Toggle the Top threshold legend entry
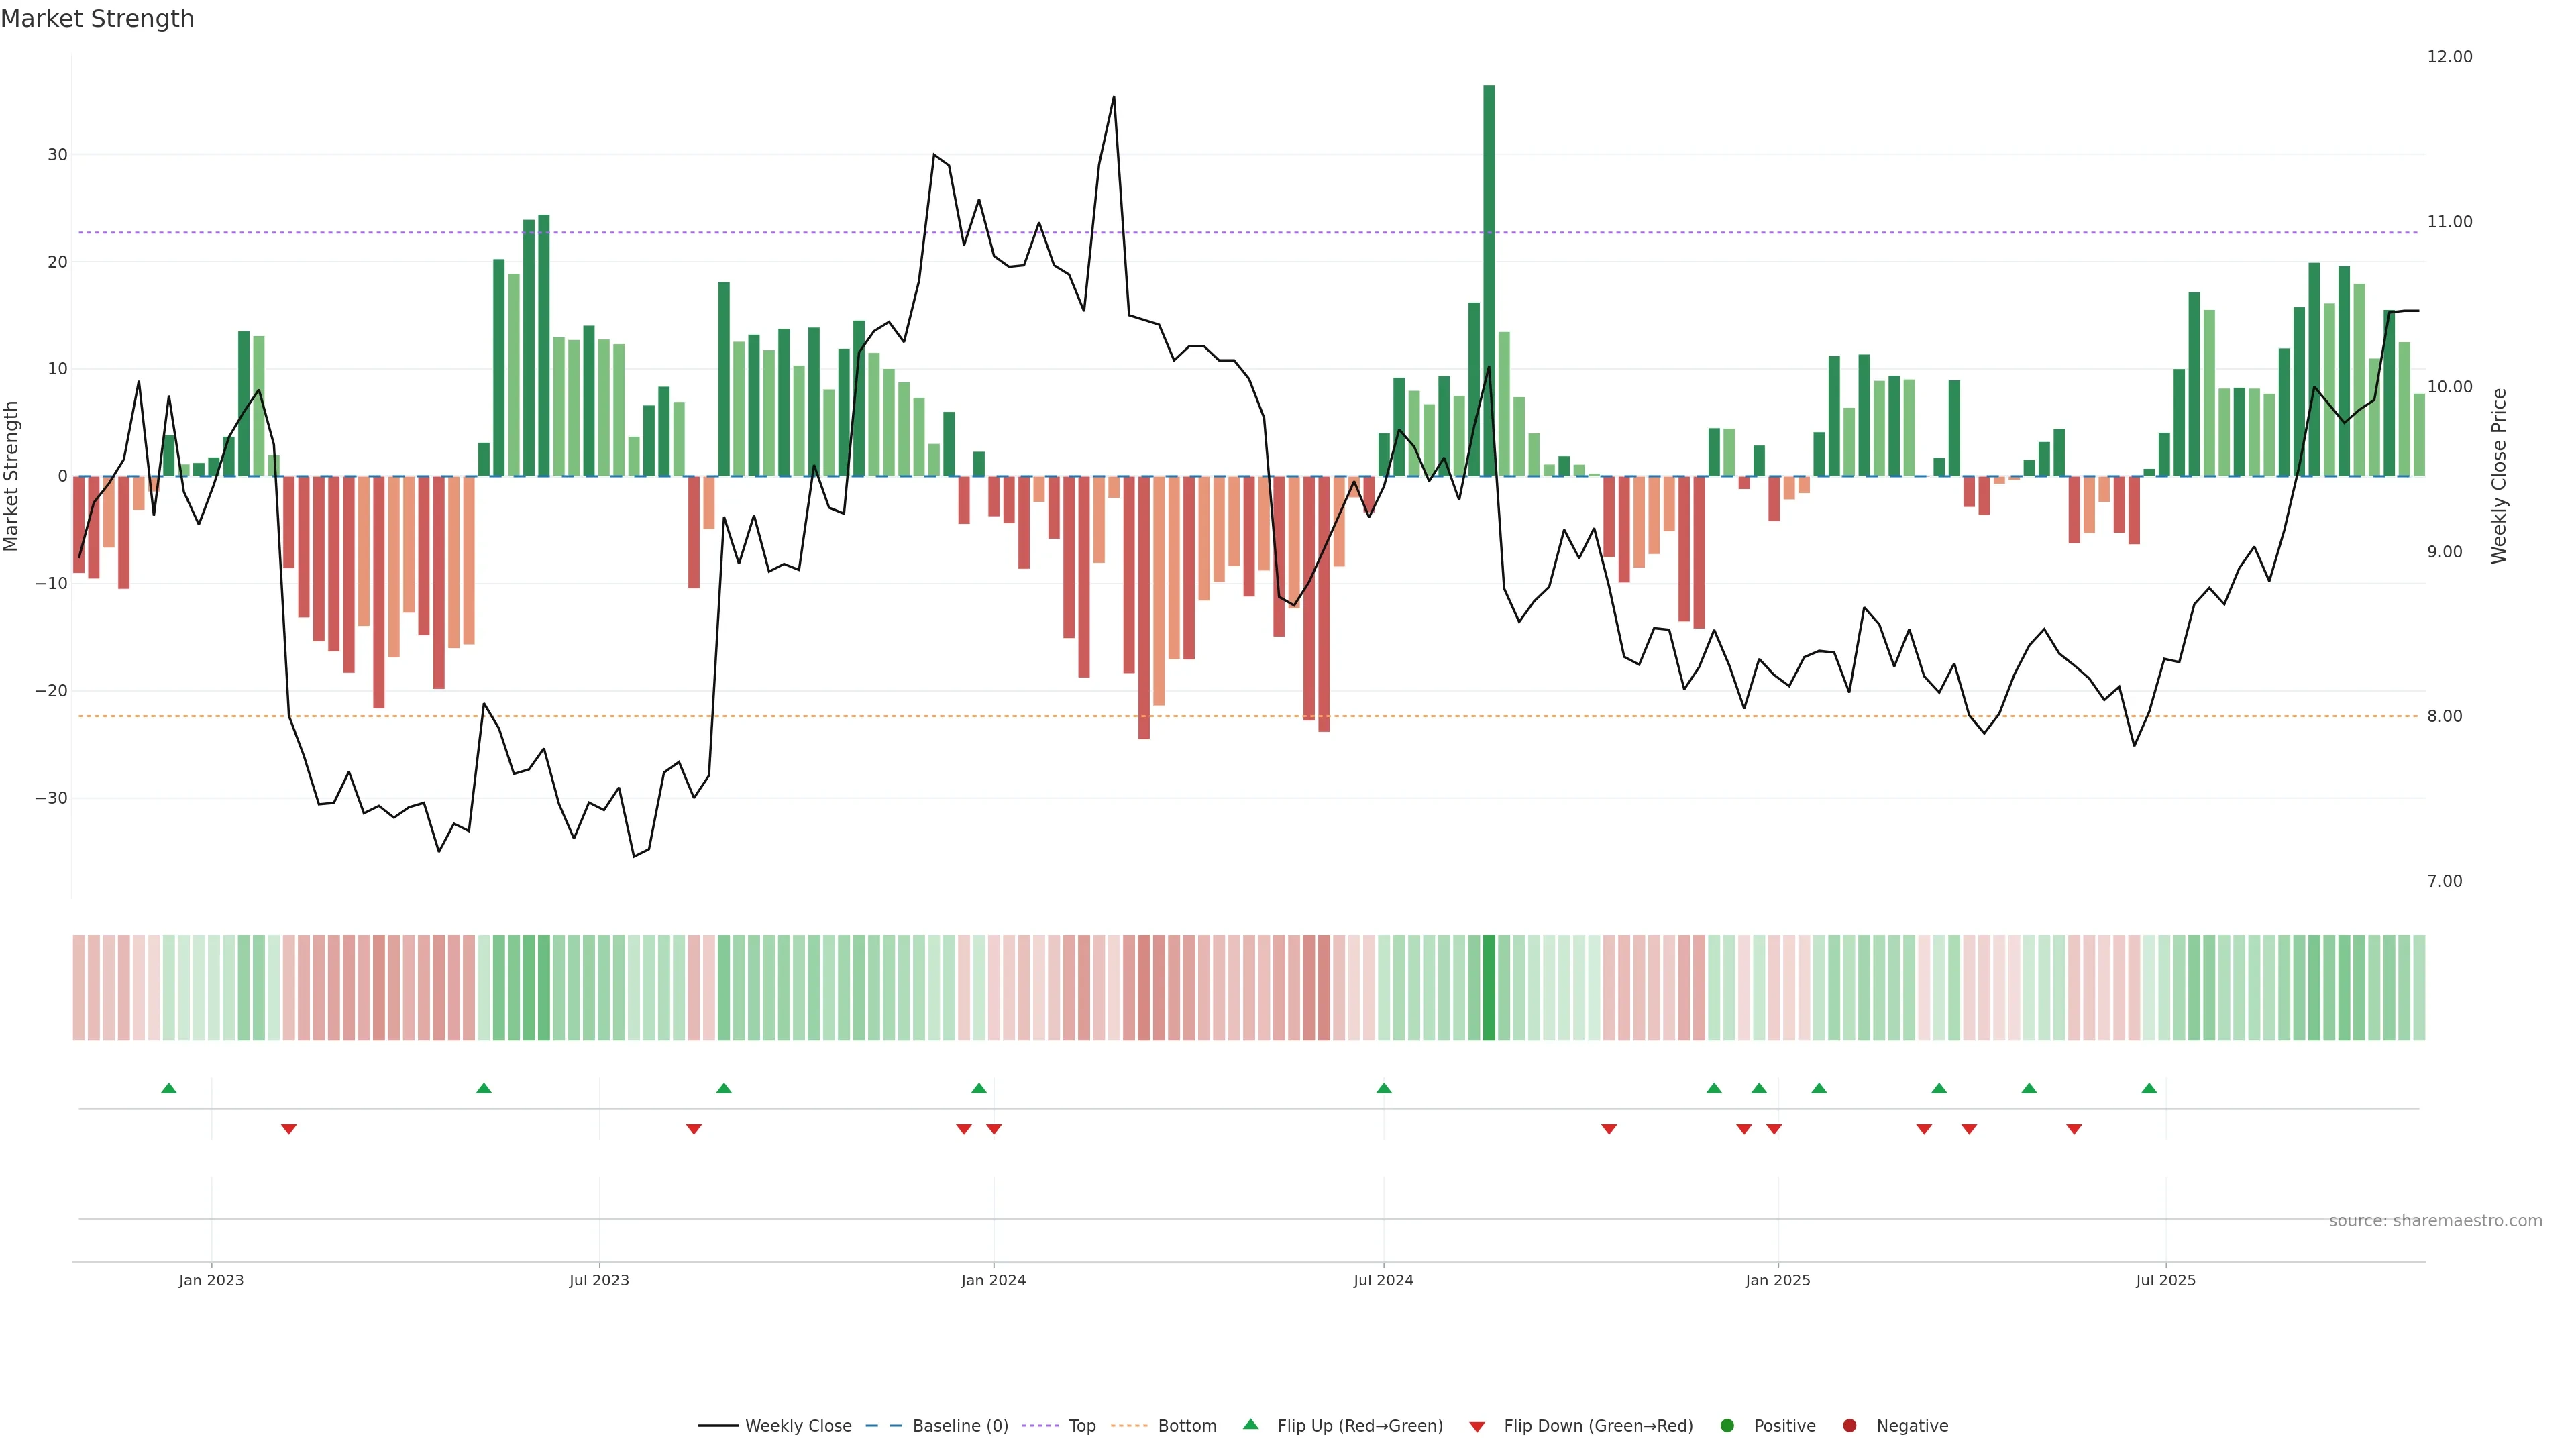This screenshot has width=2576, height=1449. pyautogui.click(x=1081, y=1426)
